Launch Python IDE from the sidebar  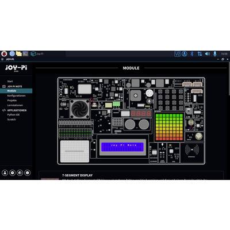[13, 114]
